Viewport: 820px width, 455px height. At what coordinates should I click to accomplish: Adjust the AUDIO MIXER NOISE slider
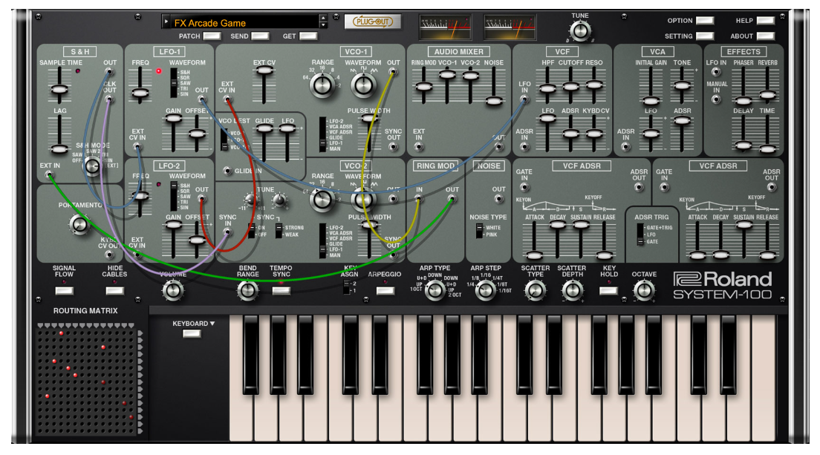(494, 86)
